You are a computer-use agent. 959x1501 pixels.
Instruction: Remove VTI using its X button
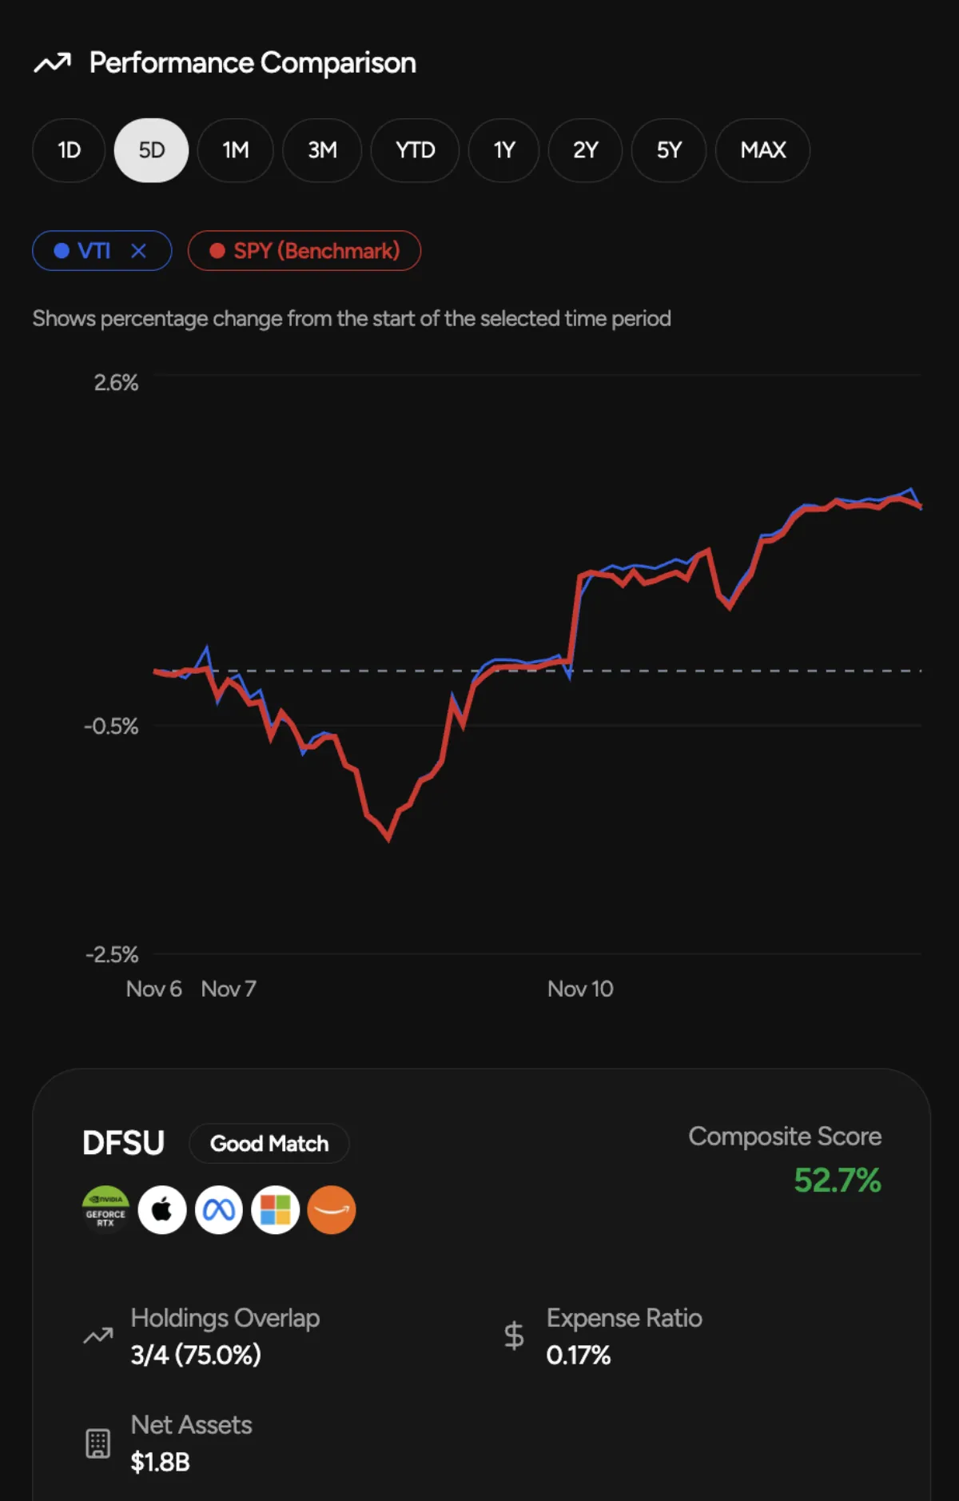pyautogui.click(x=140, y=250)
